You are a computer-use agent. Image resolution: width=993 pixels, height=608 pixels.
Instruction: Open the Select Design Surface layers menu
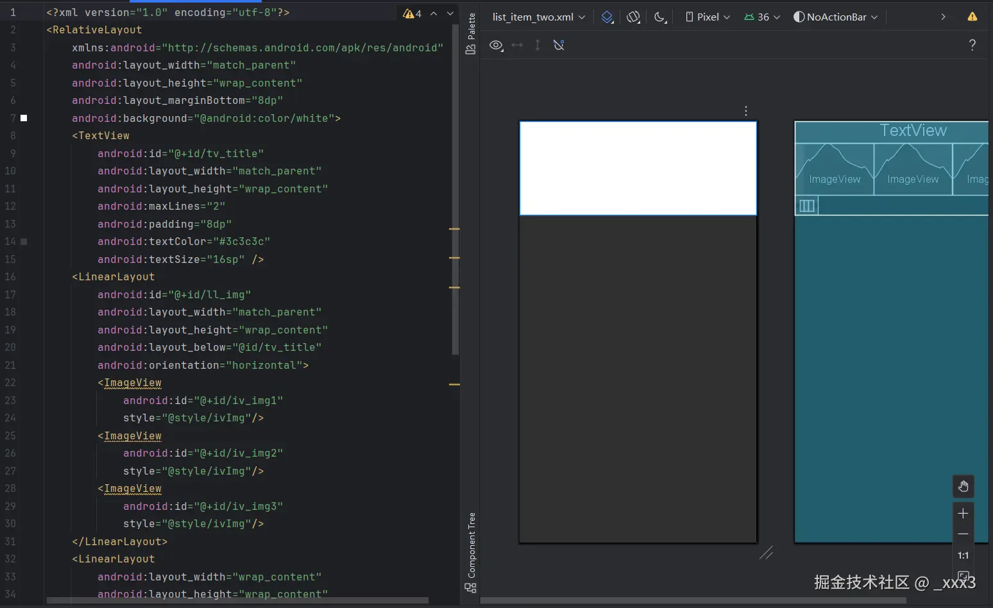(607, 17)
